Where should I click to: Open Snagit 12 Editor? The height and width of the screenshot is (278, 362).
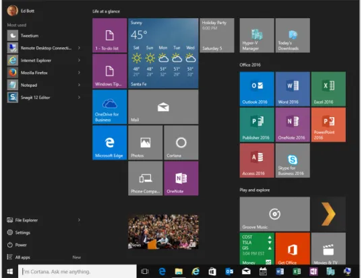point(44,98)
